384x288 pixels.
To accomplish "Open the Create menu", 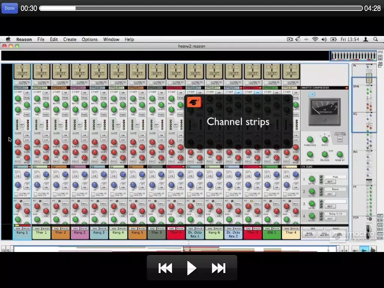I will coord(70,39).
